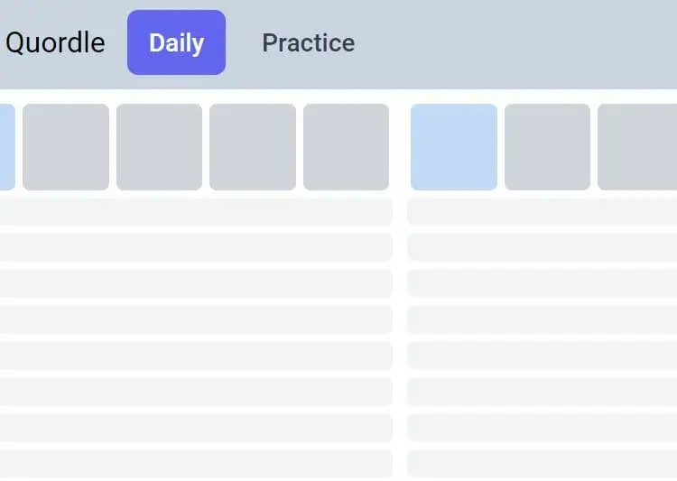The height and width of the screenshot is (481, 677).
Task: Click sixth thin empty row under left board tiles
Action: 195,392
